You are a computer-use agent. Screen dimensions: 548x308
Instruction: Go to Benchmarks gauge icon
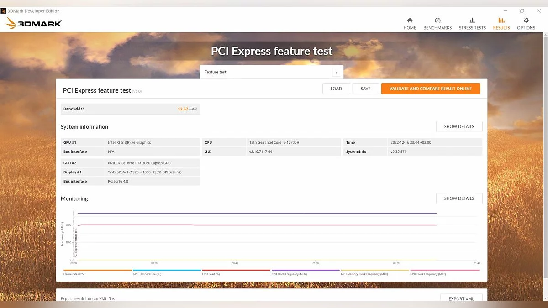click(x=437, y=20)
